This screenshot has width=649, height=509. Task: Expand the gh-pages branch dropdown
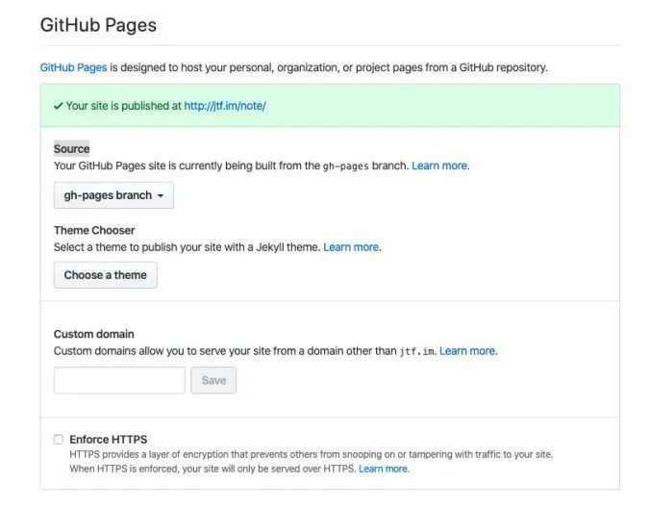[x=113, y=195]
